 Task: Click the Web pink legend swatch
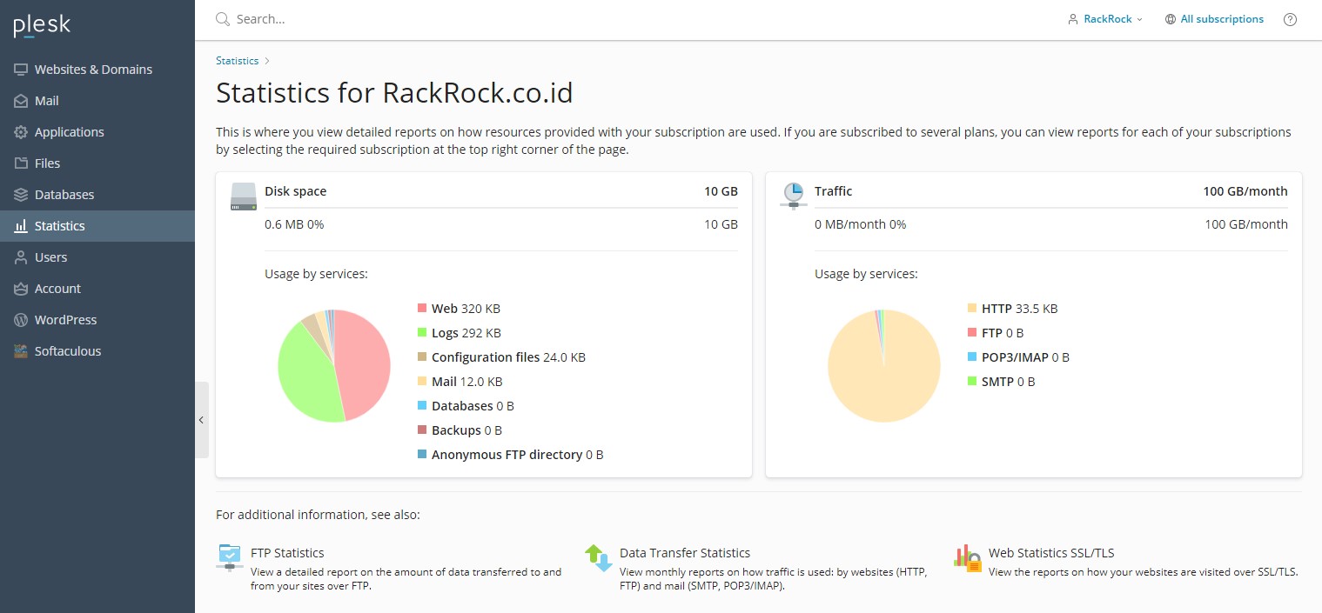pyautogui.click(x=422, y=309)
